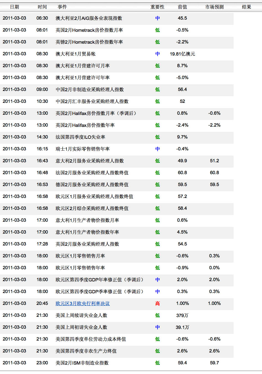262x374 pixels.
Task: Select 美国第四季度非农生产力终值 event
Action: (x=86, y=351)
